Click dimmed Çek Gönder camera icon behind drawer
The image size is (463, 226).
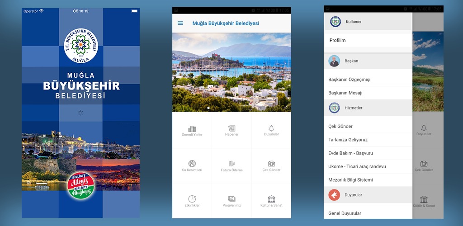[424, 164]
